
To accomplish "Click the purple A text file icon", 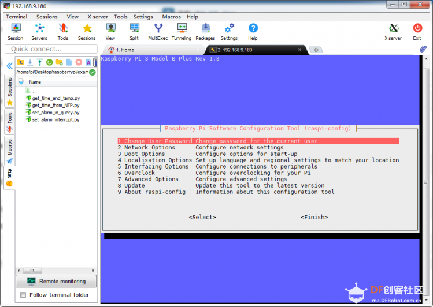I will click(x=88, y=62).
